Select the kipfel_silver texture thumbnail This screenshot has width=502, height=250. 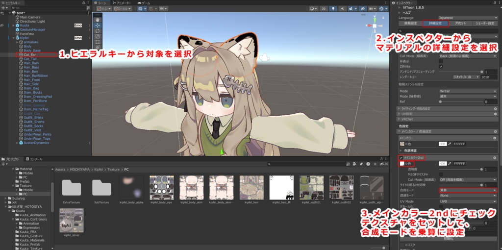[72, 221]
